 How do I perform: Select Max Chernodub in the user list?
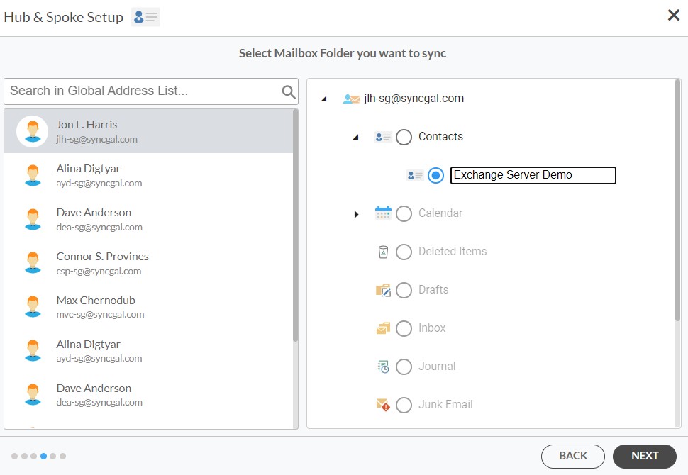[x=148, y=306]
